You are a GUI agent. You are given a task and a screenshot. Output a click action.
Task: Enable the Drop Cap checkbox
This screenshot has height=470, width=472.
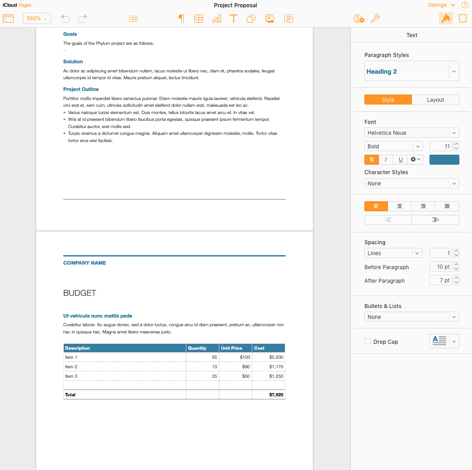[368, 341]
